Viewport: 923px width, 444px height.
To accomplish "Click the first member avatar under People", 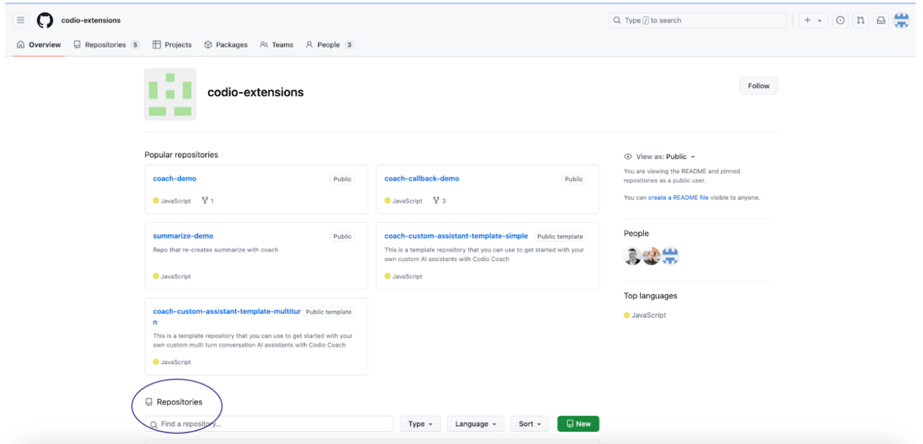I will pos(632,256).
